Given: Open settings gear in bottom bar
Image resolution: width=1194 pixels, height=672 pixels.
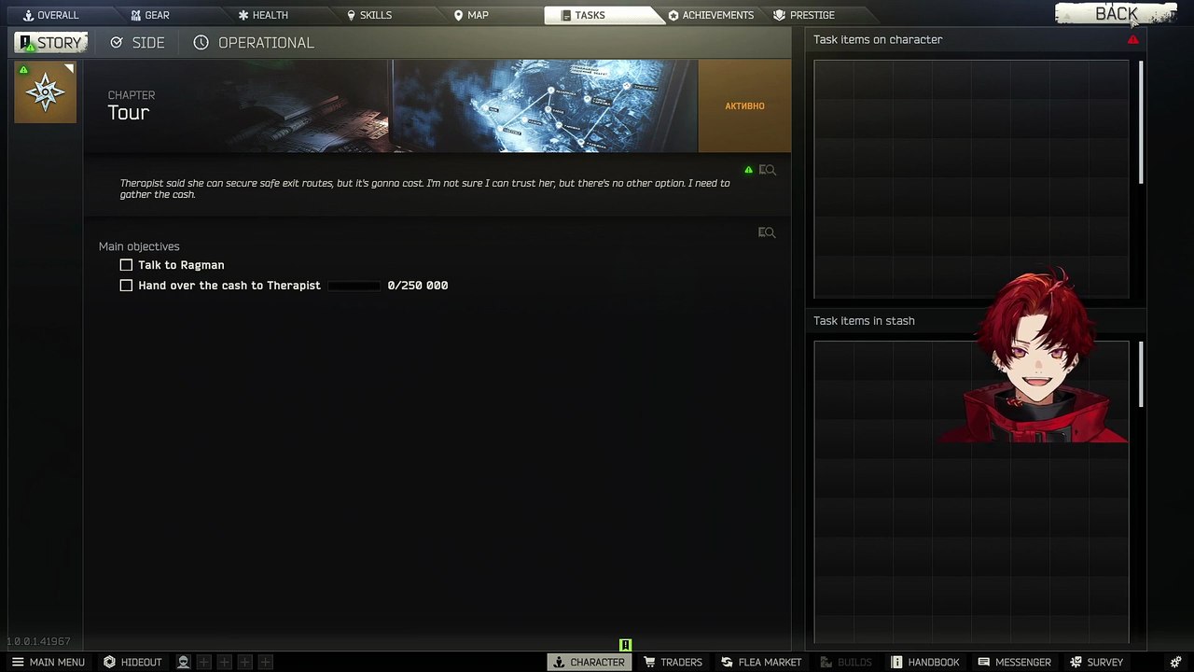Looking at the screenshot, I should click(1174, 662).
